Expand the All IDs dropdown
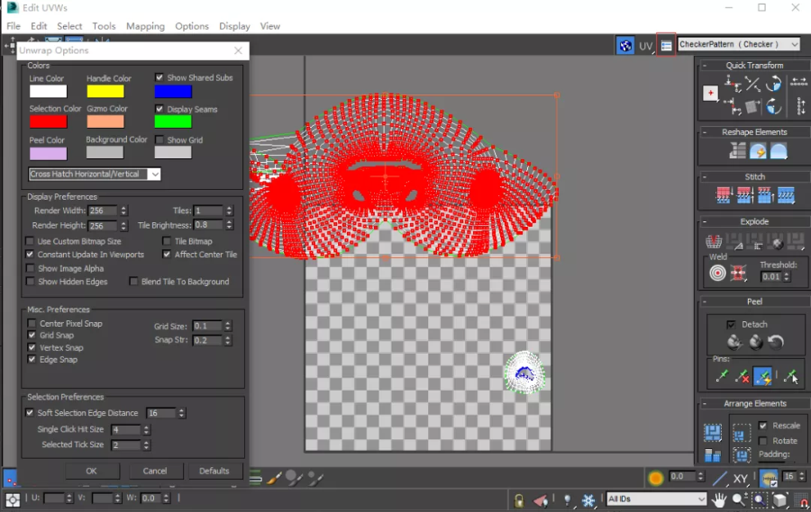 [656, 499]
